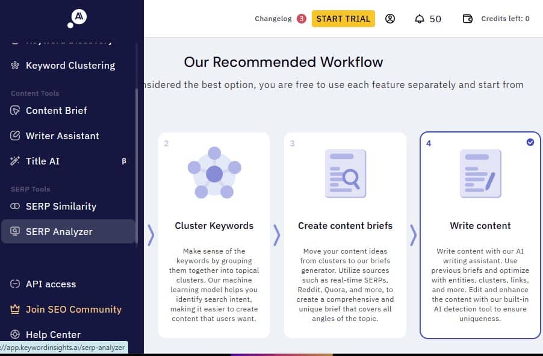
Task: Click the Title AI magic wand icon
Action: (x=15, y=161)
